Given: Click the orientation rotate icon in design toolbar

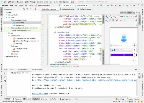Looking at the screenshot, I should coord(110,17).
